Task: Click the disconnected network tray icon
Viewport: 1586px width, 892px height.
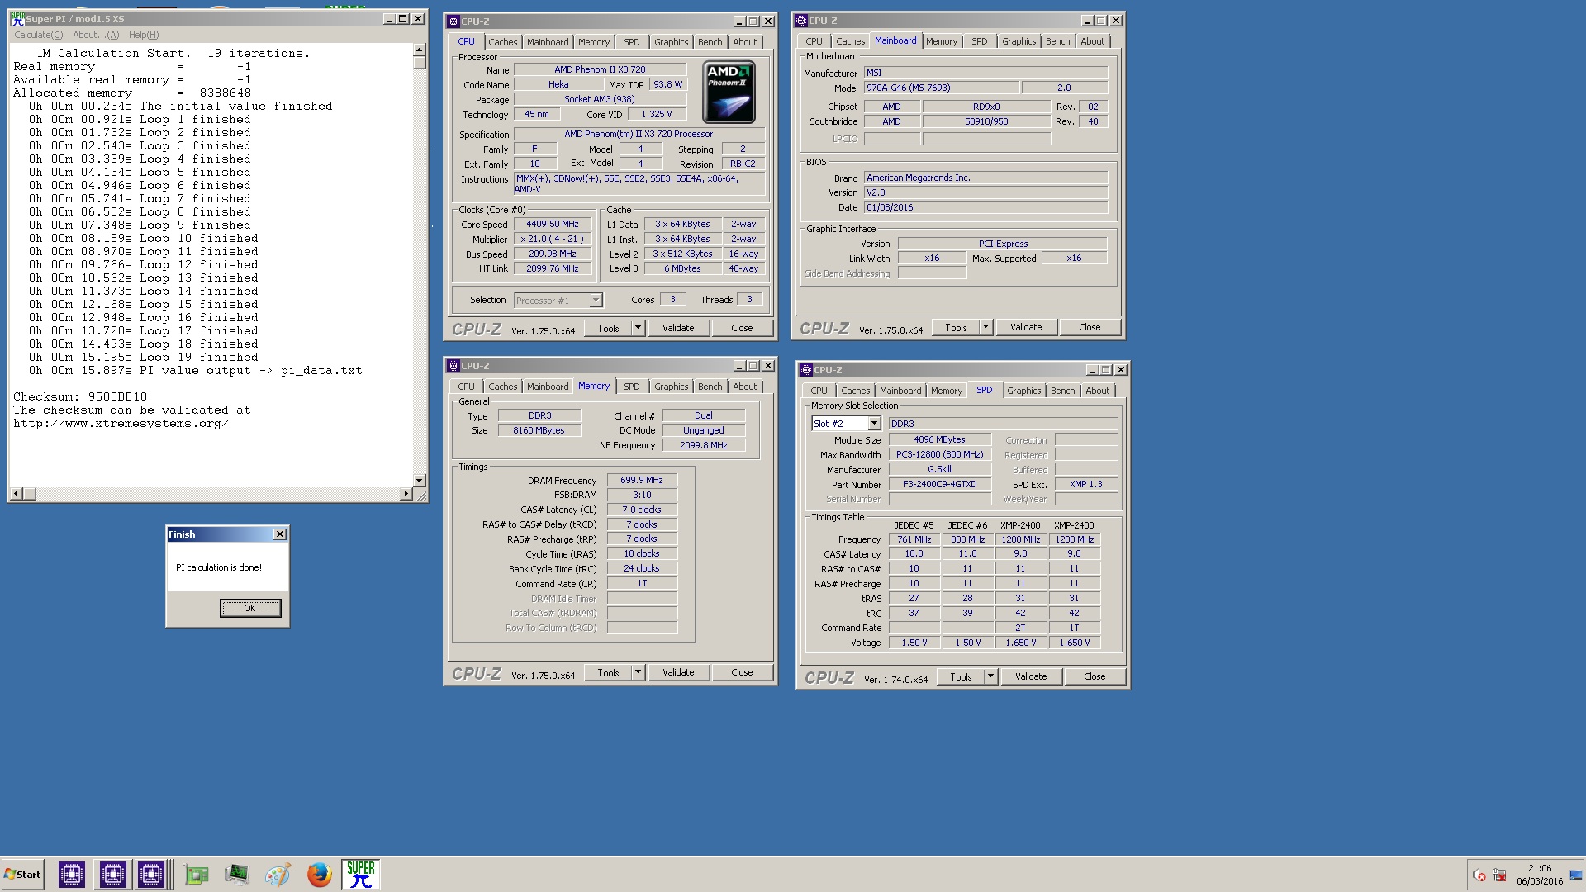Action: point(1499,875)
